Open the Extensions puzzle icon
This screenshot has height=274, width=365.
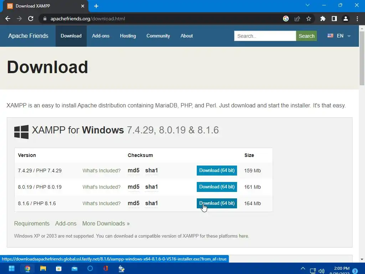pos(323,19)
